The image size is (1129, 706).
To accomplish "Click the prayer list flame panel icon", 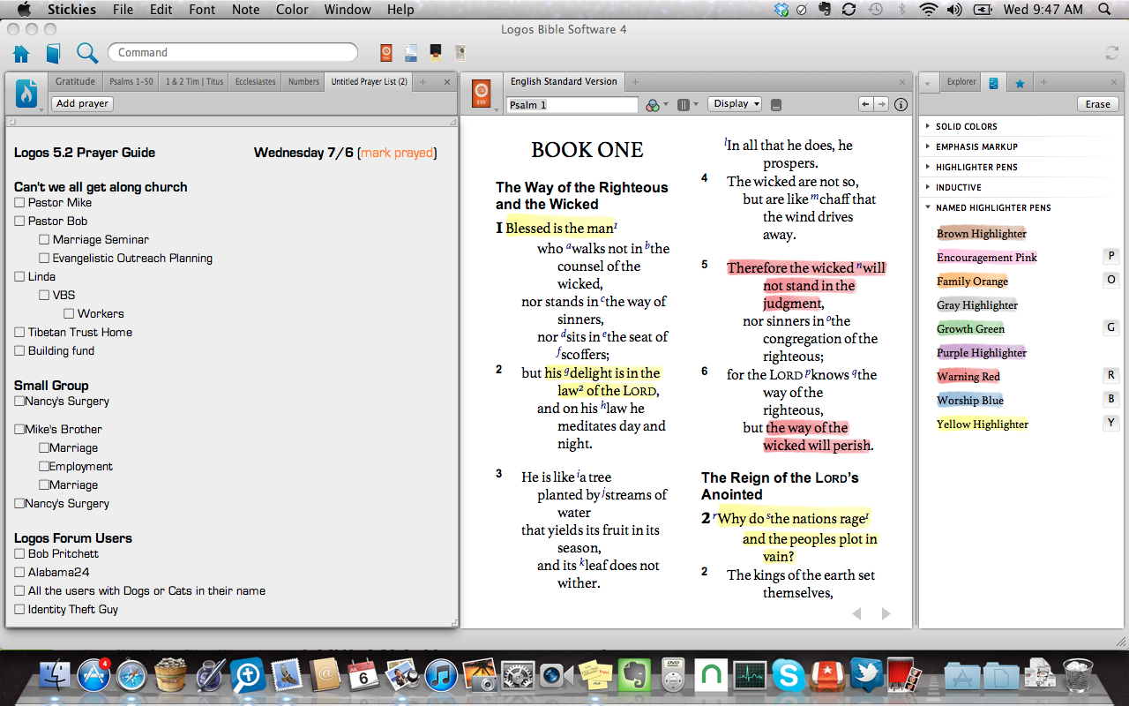I will point(26,93).
